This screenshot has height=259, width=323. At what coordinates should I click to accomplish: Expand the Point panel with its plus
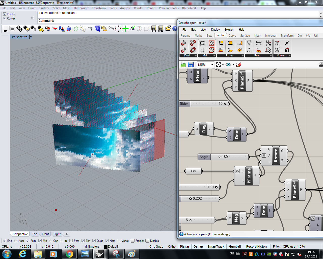coord(271,56)
